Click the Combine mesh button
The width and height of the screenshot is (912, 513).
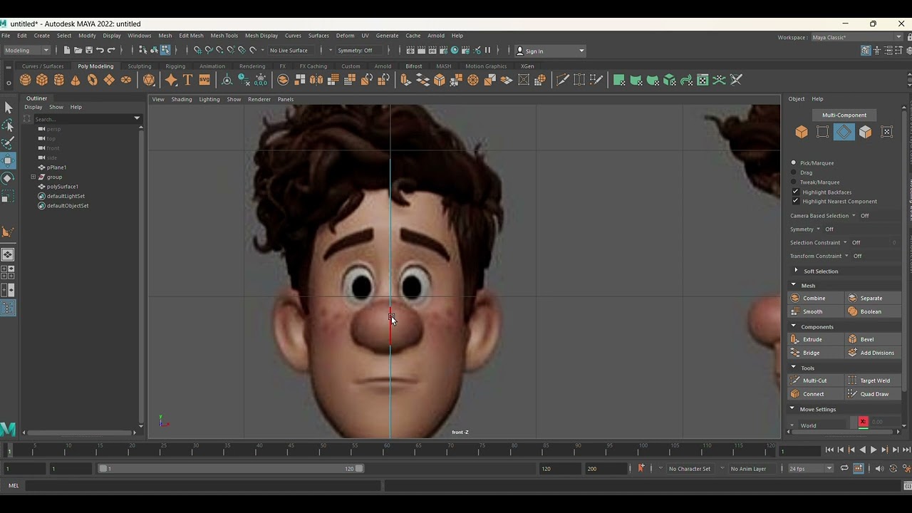tap(815, 298)
